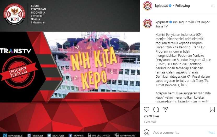
Task: Share post using paper plane icon
Action: click(165, 109)
